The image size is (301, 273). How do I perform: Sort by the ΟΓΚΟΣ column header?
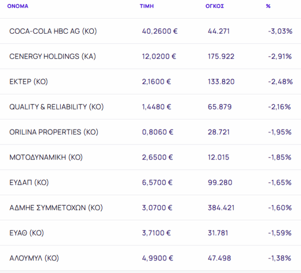click(215, 6)
